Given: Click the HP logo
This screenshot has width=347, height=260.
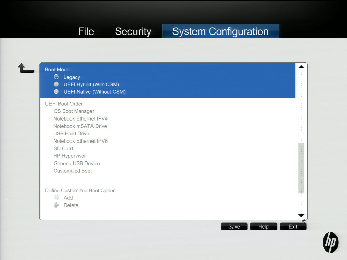Looking at the screenshot, I should pos(330,242).
